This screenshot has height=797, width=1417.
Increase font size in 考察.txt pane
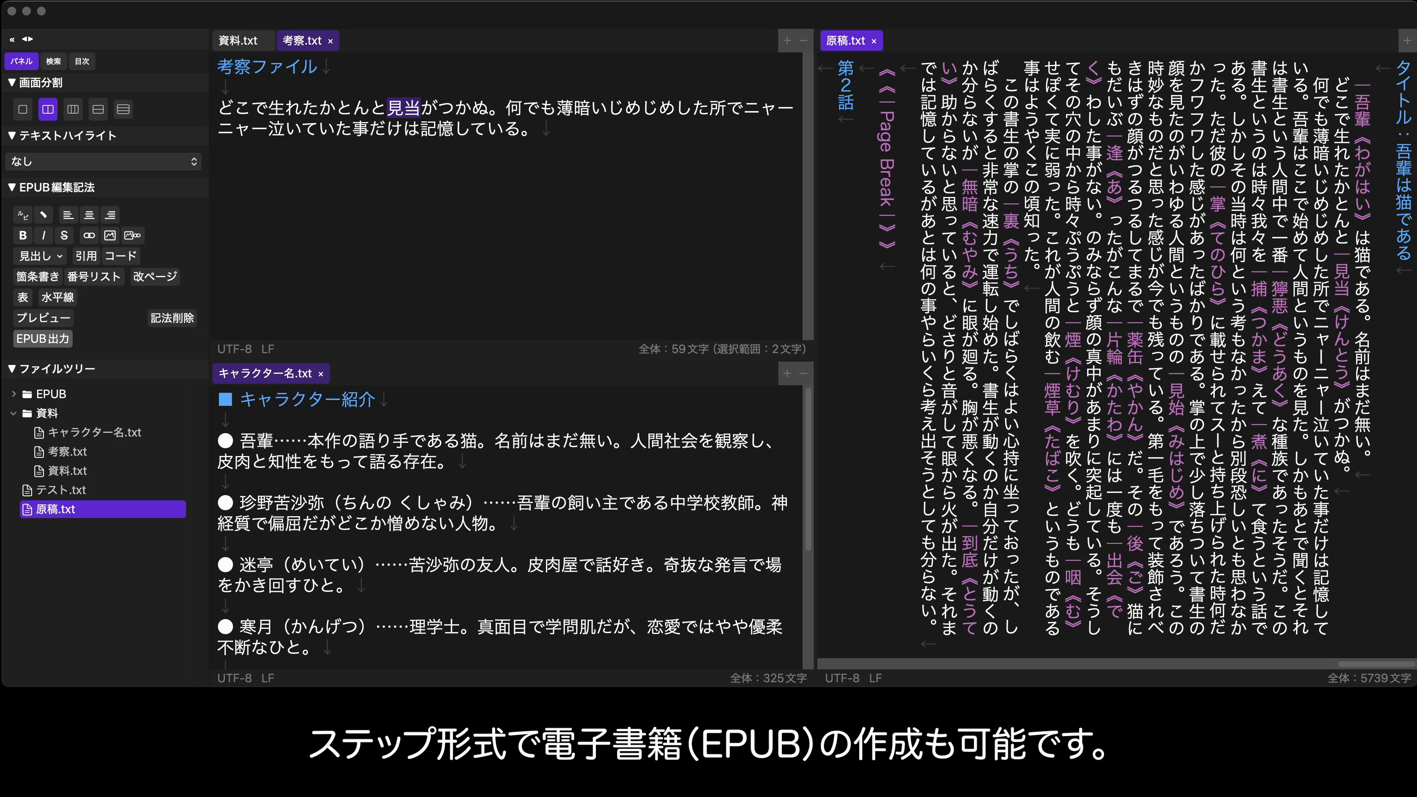pos(787,41)
